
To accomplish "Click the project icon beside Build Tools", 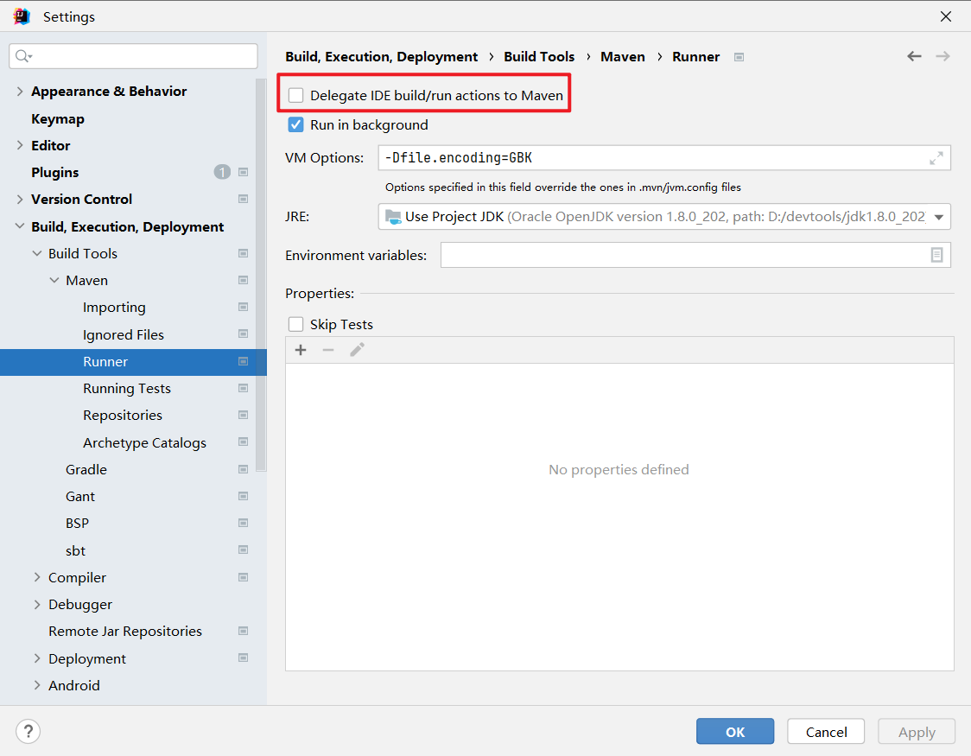I will click(244, 253).
